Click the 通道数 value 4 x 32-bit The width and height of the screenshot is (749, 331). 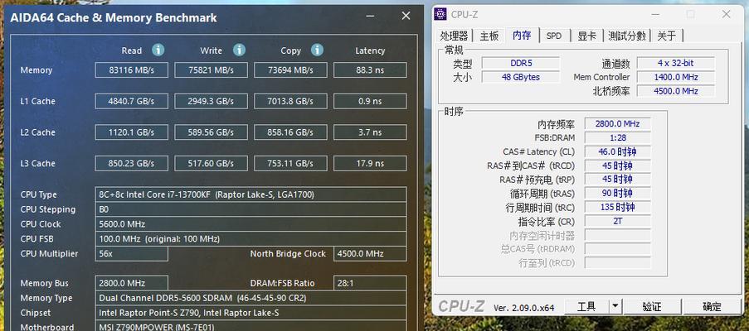click(x=675, y=63)
